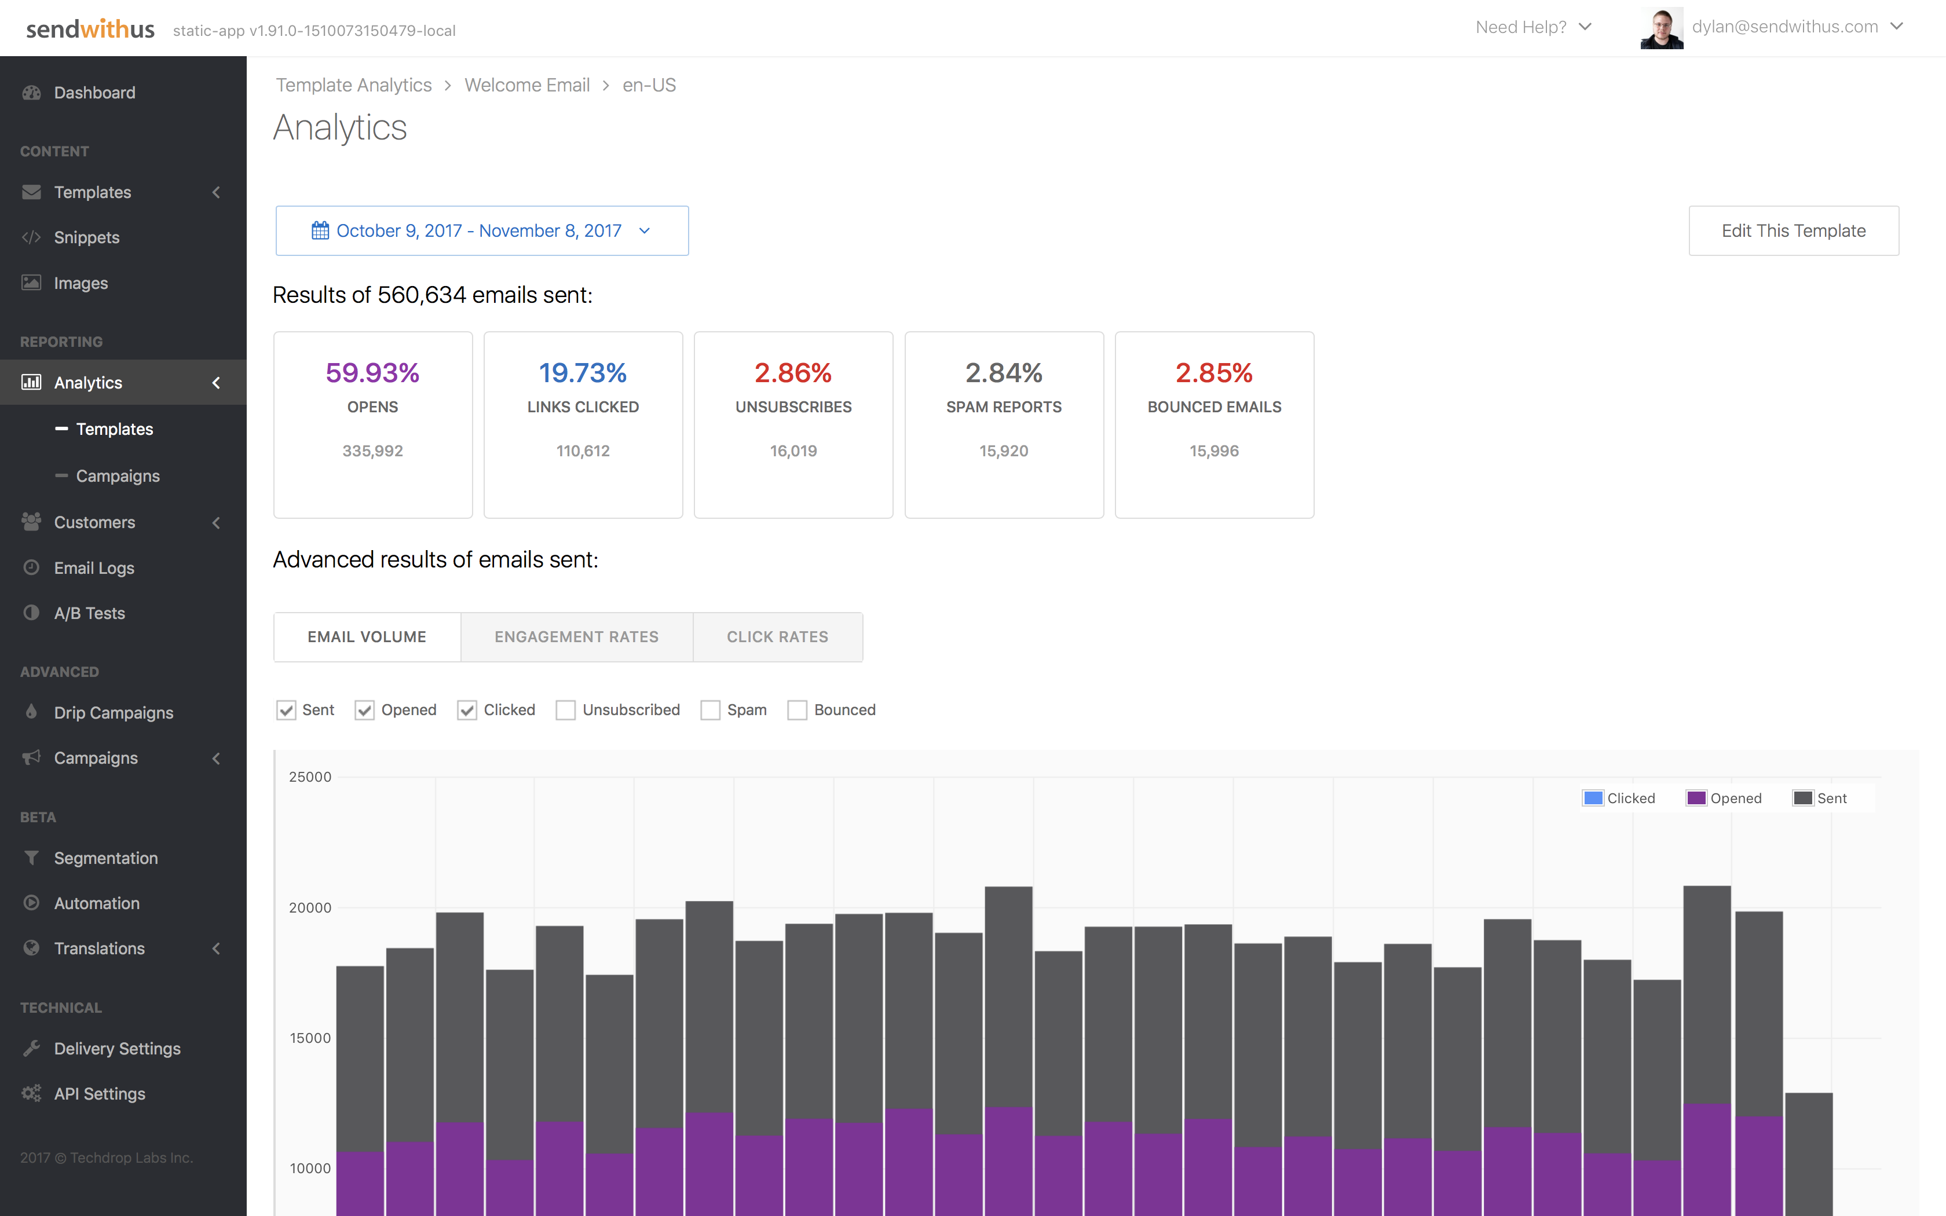Click the Segmentation funnel icon
The width and height of the screenshot is (1946, 1216).
(31, 858)
